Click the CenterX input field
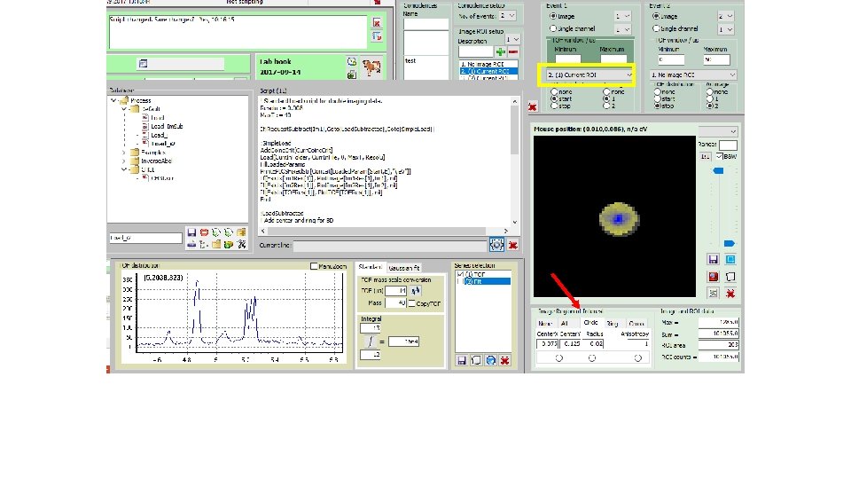The image size is (851, 479). (549, 342)
